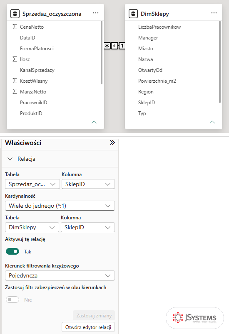Collapse the Właściwości properties pane
This screenshot has width=229, height=334.
pyautogui.click(x=112, y=142)
